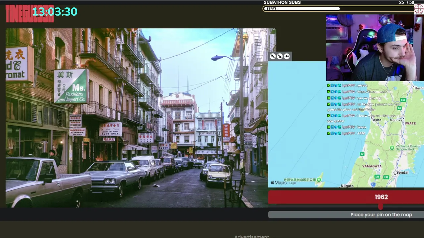Click the 'Place your pin on the map' button
Screen dimensions: 424x238
[x=346, y=215]
